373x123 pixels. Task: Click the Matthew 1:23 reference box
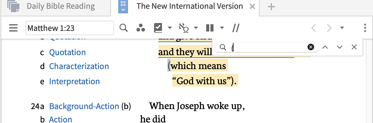point(70,28)
